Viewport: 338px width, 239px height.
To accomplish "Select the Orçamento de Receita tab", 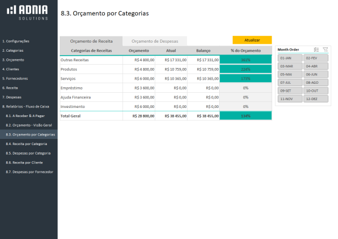I will (91, 41).
